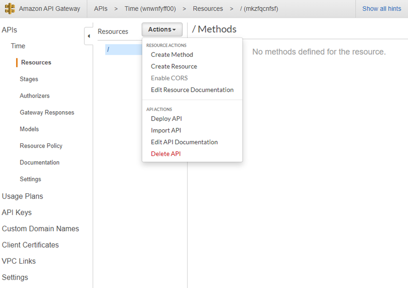This screenshot has height=288, width=408.
Task: Select the root / resource in tree
Action: click(x=124, y=50)
